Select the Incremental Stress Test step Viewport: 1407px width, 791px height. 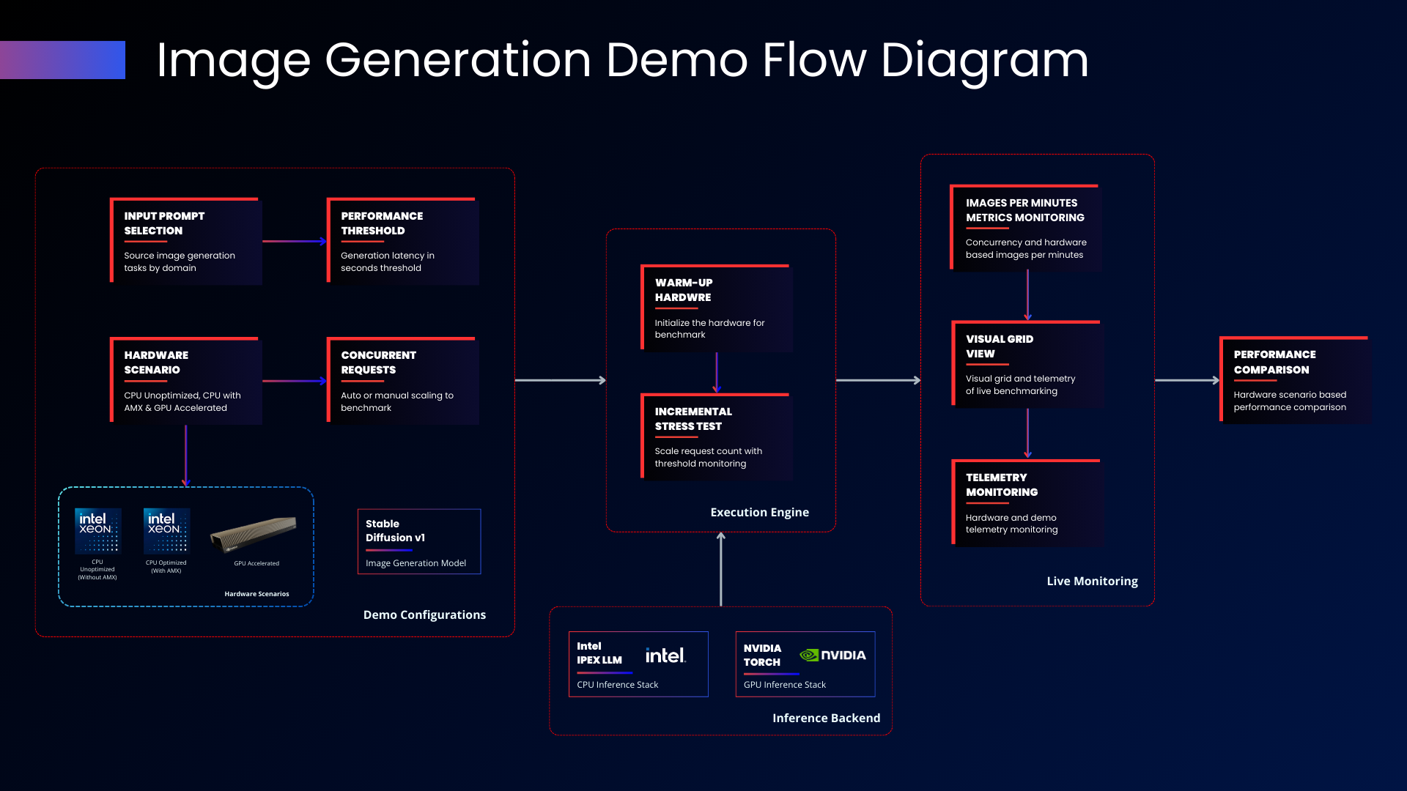click(717, 437)
